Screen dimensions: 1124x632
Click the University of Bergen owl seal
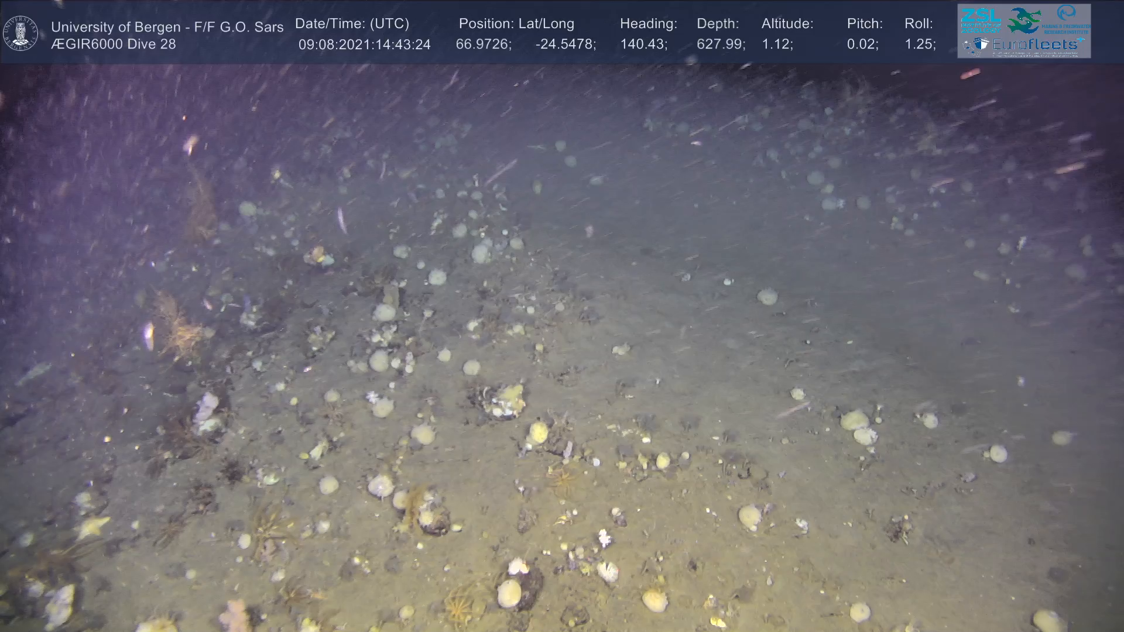[x=20, y=33]
